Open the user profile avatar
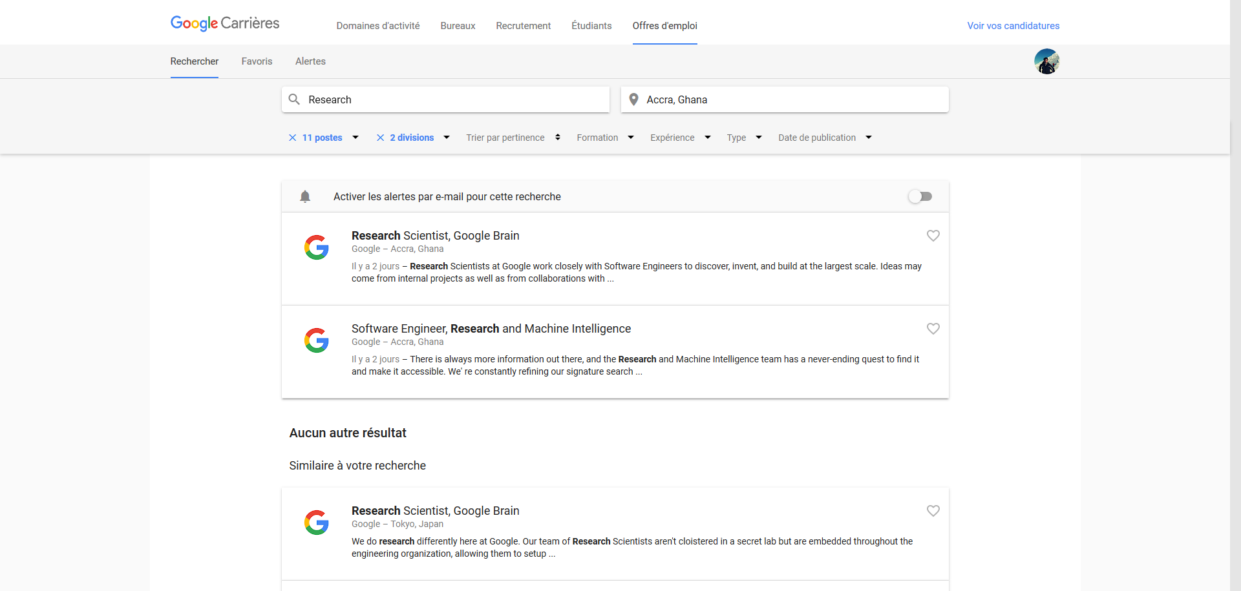 pos(1046,61)
